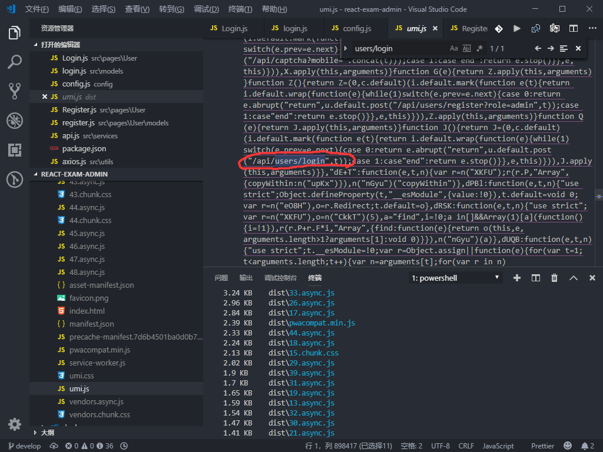The height and width of the screenshot is (452, 603).
Task: Open the 文件(F) menu
Action: point(37,9)
